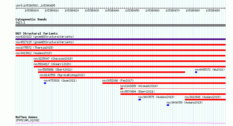
Task: Open nsv4753926 (Quan2021) label
Action: click(60, 81)
